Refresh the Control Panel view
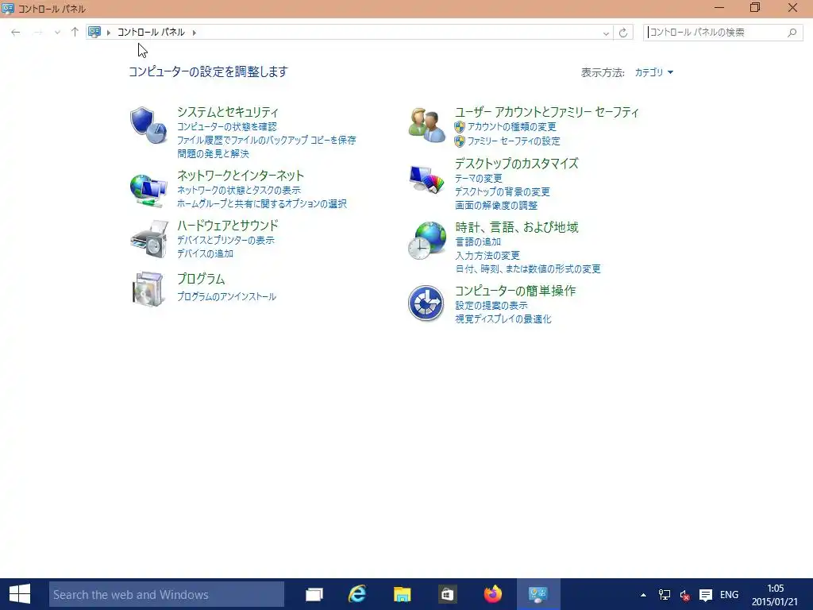Viewport: 813px width, 610px height. coord(623,33)
